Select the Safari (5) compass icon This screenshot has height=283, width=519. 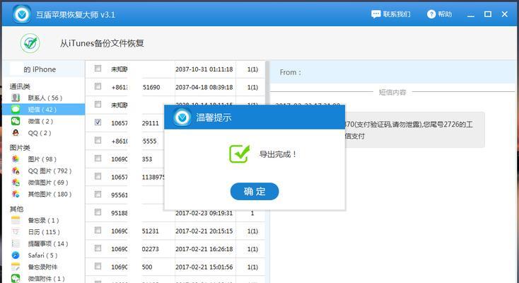(16, 255)
